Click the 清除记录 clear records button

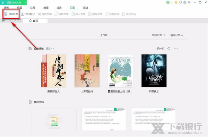click(177, 35)
